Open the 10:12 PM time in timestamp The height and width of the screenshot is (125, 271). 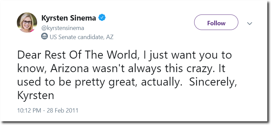click(29, 110)
